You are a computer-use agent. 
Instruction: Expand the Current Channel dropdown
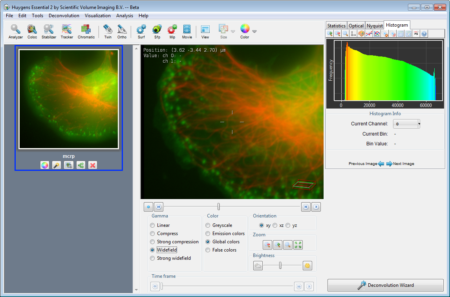point(406,124)
